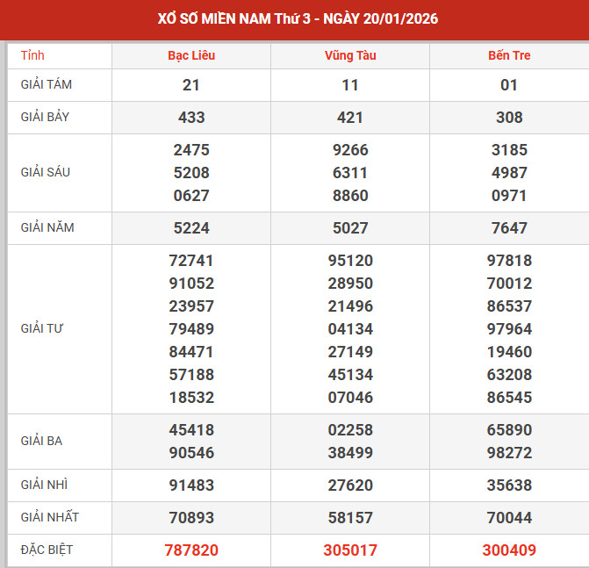Select the Đặc Biệt row label
The width and height of the screenshot is (589, 568).
pos(47,550)
